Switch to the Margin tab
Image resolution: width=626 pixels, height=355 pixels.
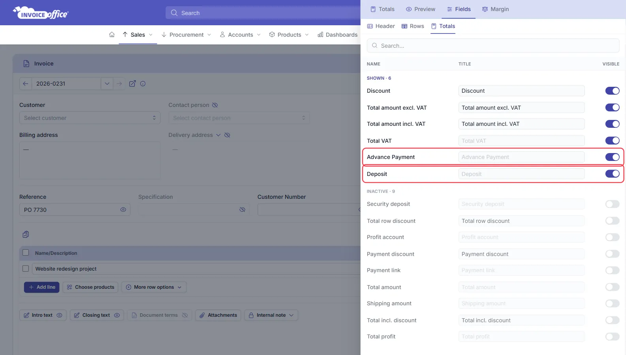coord(495,9)
